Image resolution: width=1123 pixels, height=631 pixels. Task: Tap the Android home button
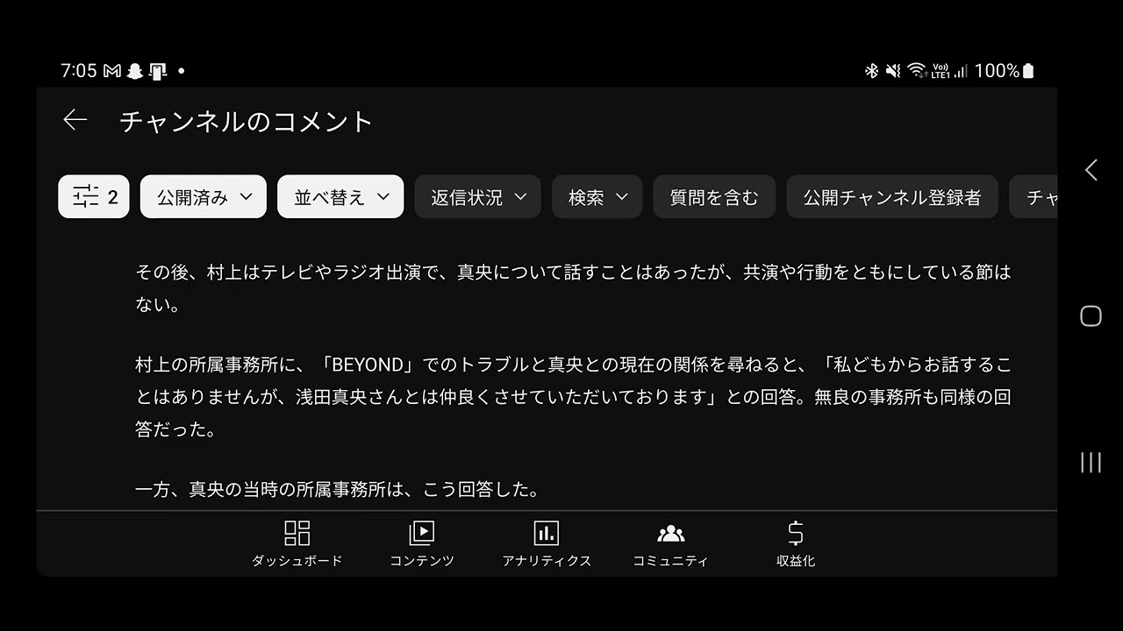pyautogui.click(x=1091, y=316)
